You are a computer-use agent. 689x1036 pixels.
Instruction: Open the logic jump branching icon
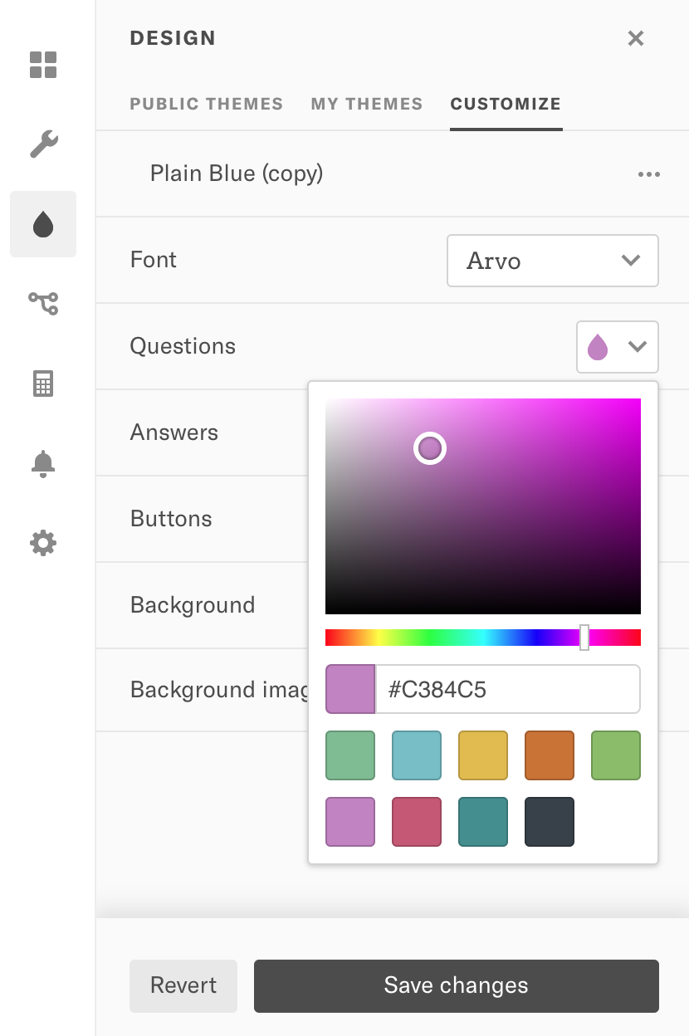coord(43,303)
